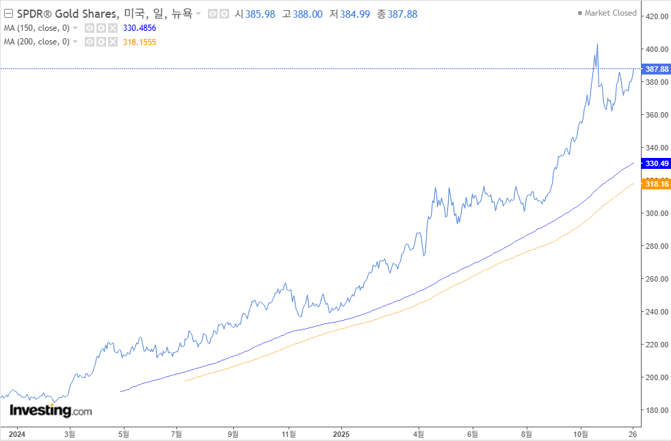Screen dimensions: 671x441
Task: Open the SPDR Gold Shares title dropdown arrow
Action: 198,14
